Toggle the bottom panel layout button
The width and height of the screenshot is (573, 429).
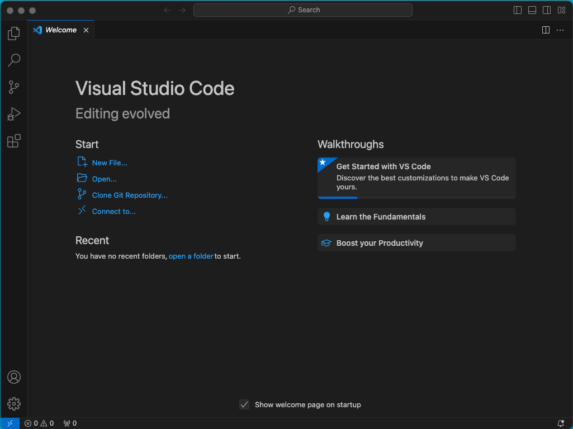532,10
